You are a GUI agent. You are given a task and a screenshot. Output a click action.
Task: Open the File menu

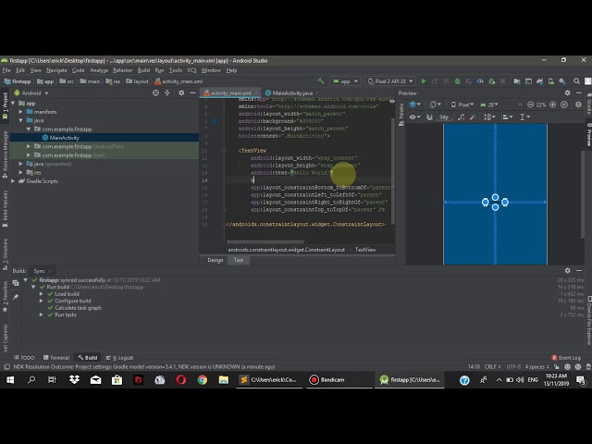point(6,70)
